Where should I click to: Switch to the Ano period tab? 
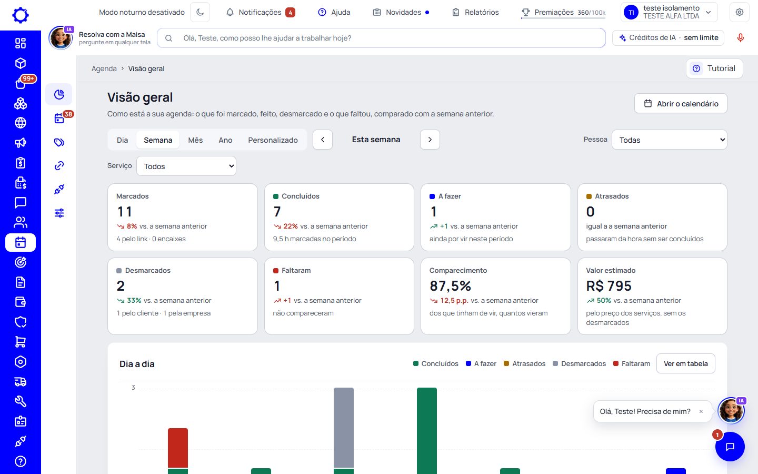tap(225, 140)
